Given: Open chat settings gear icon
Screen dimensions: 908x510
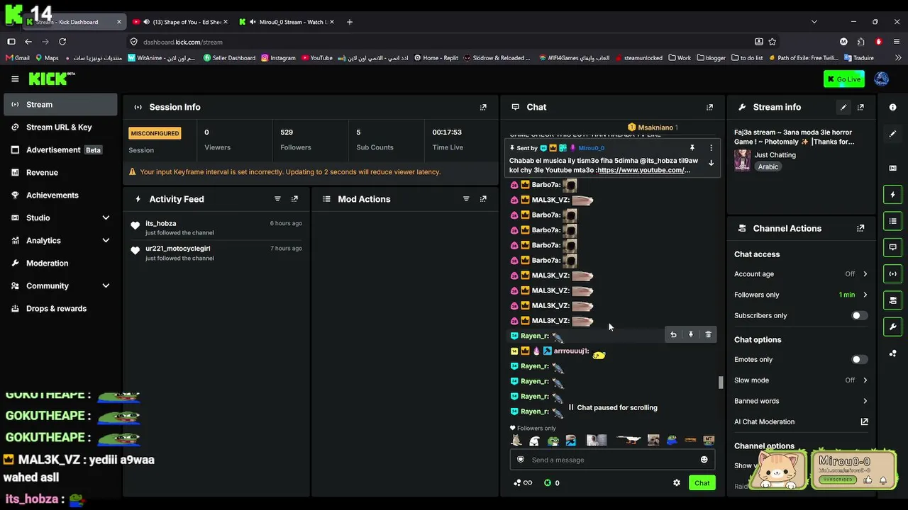Looking at the screenshot, I should click(677, 482).
